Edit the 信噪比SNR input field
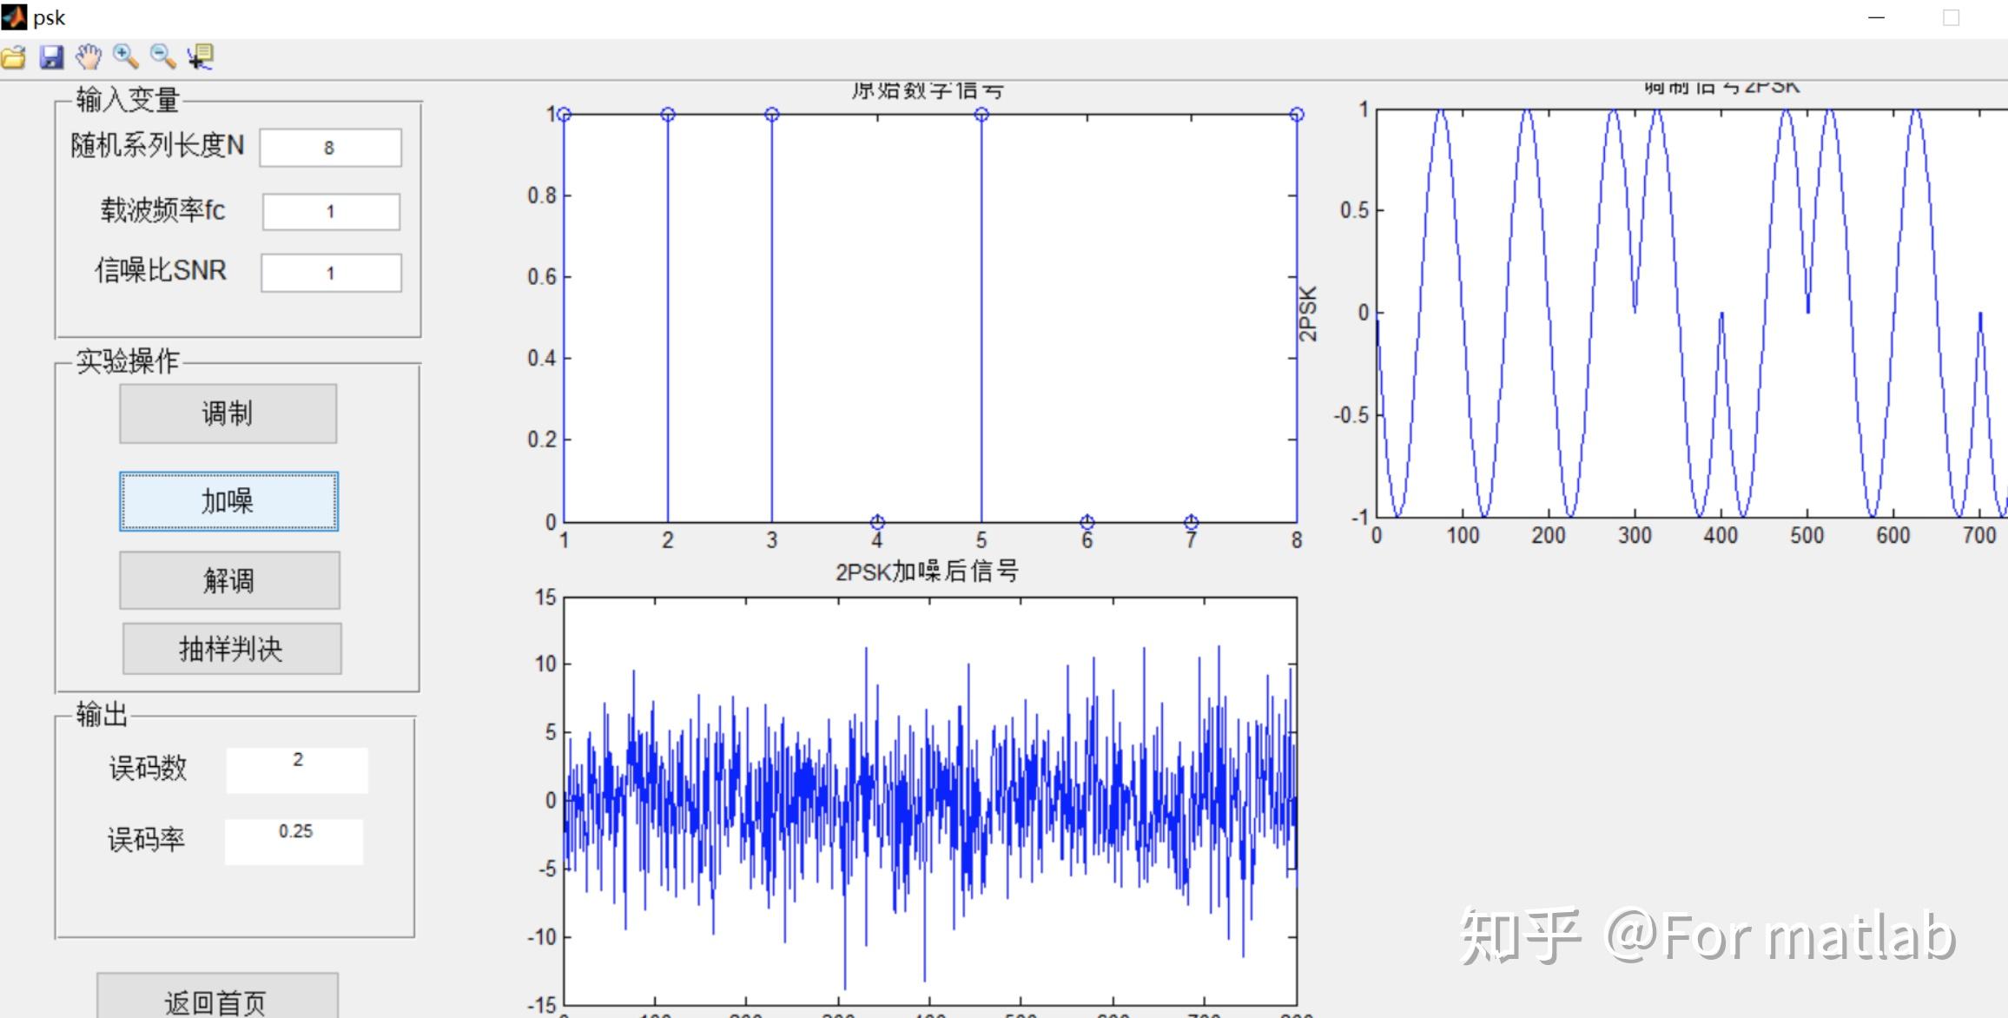Viewport: 2008px width, 1018px height. (x=330, y=272)
